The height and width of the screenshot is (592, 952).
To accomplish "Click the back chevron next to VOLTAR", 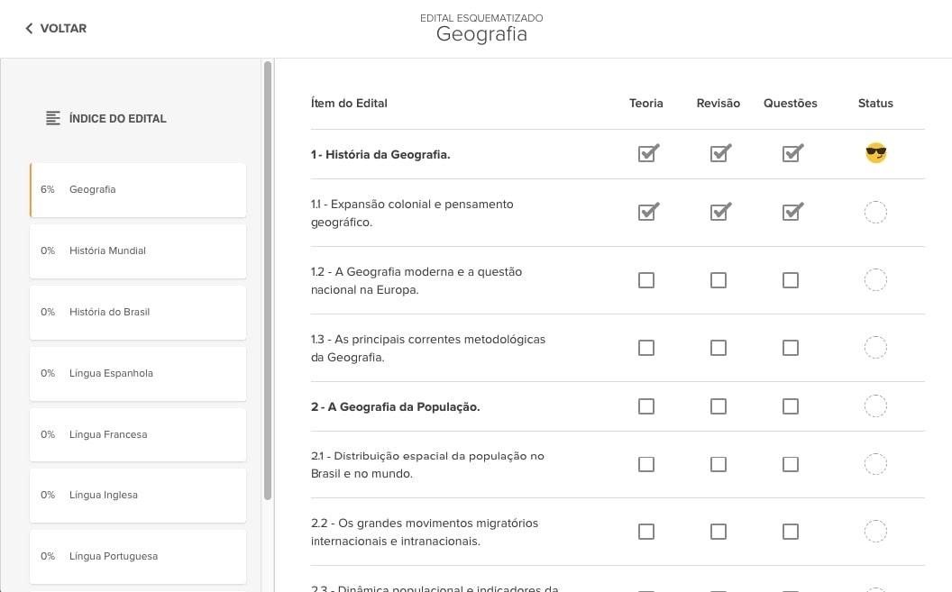I will pyautogui.click(x=29, y=29).
